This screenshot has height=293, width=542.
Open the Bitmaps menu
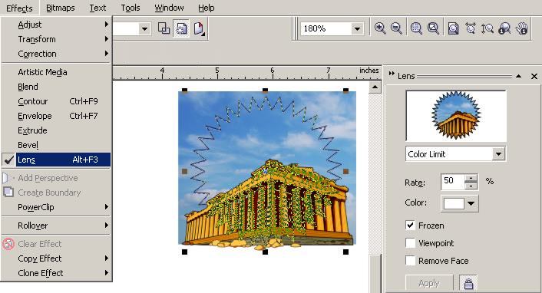[x=60, y=8]
